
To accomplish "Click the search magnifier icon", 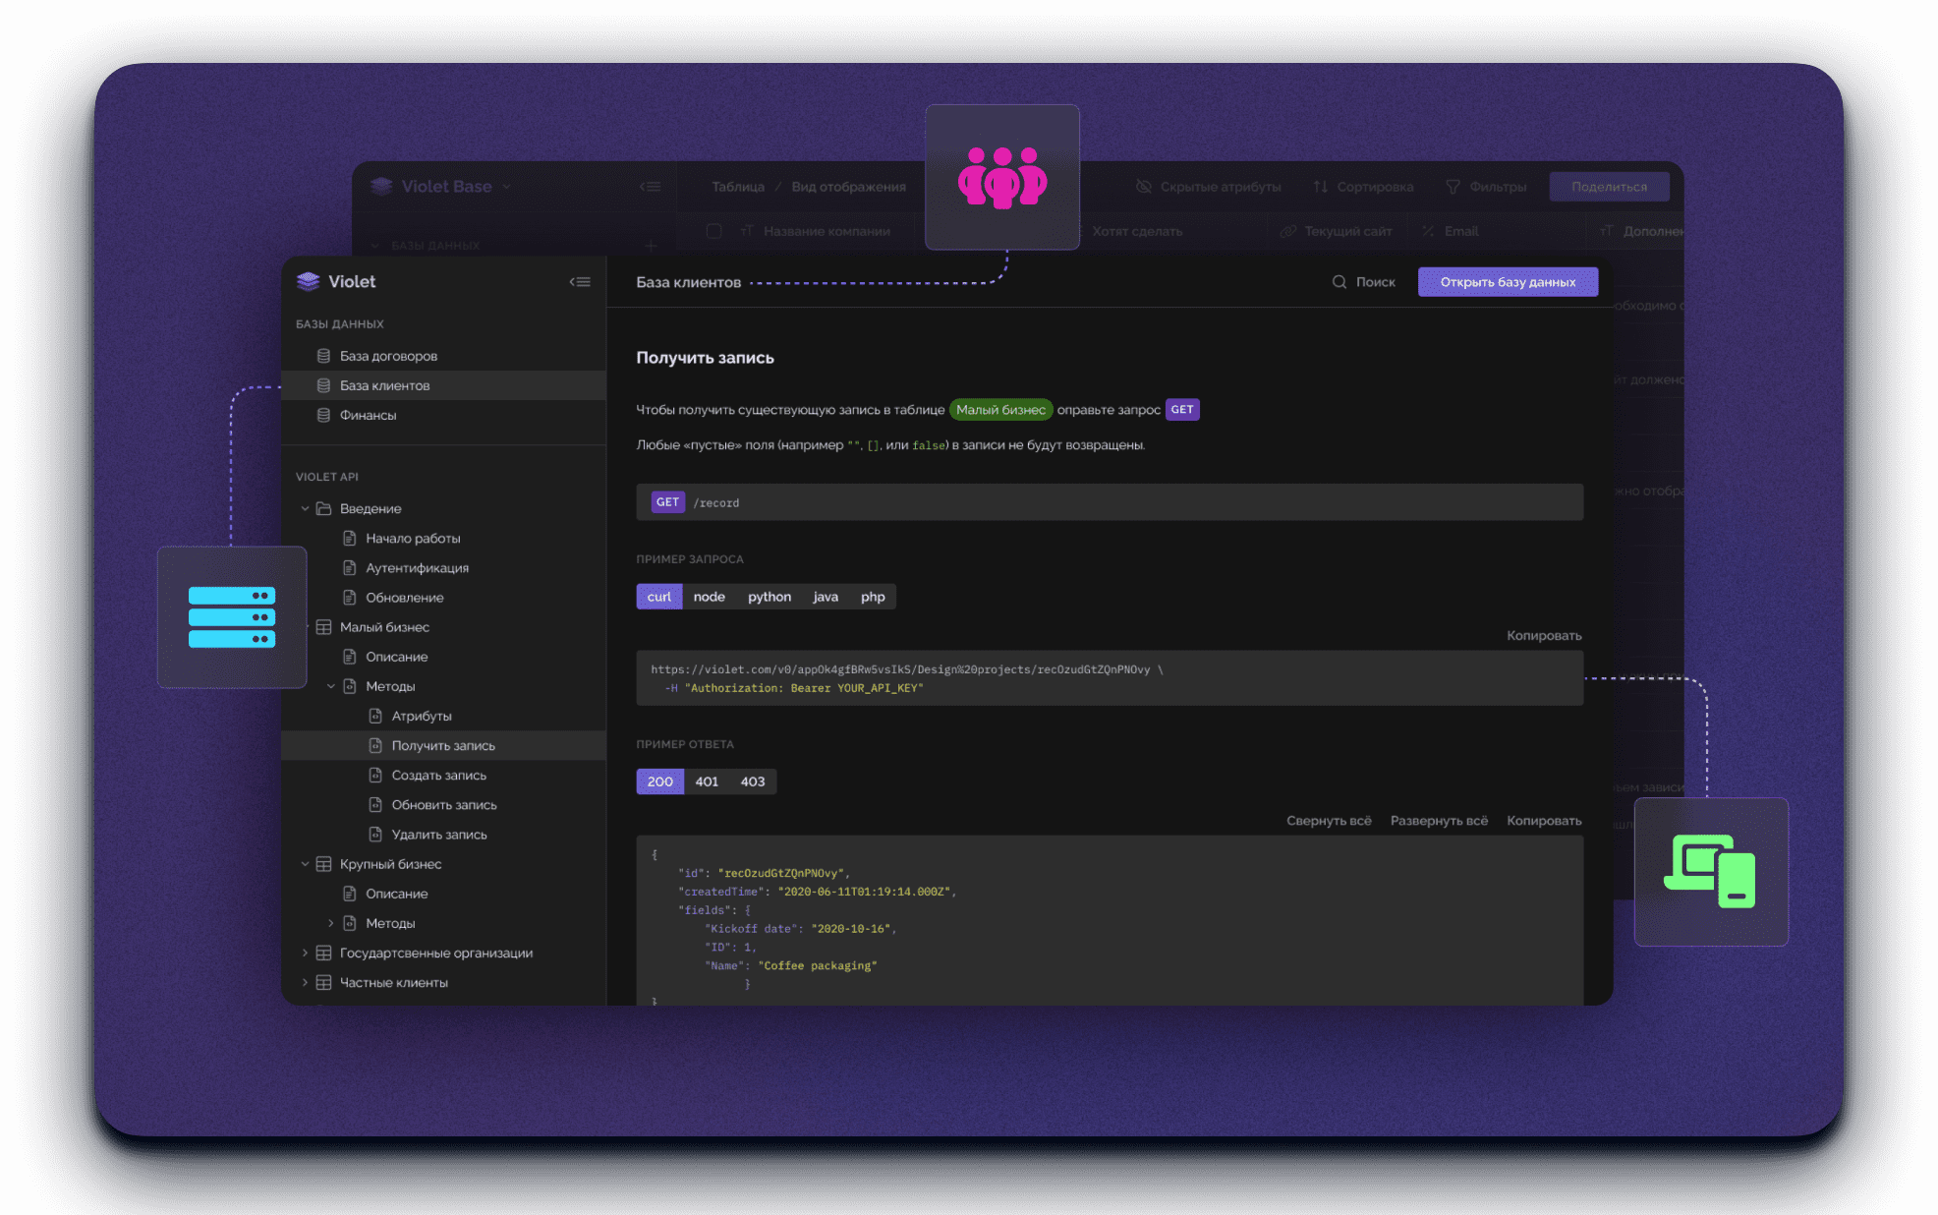I will [1339, 282].
